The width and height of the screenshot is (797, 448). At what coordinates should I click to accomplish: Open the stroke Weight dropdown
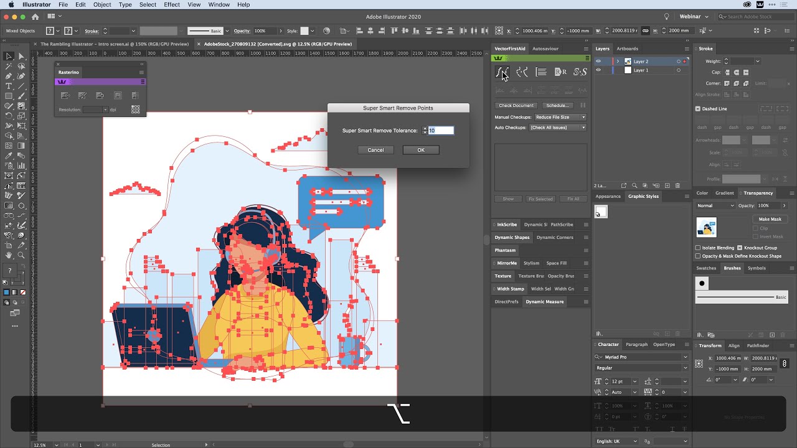pyautogui.click(x=757, y=61)
